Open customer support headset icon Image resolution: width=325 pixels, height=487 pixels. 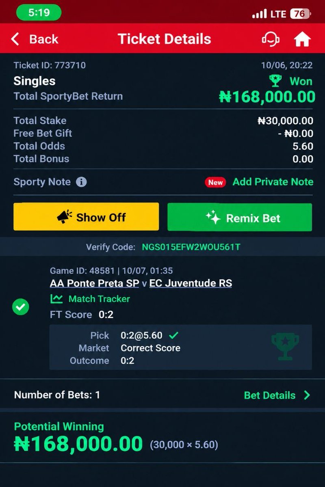click(x=270, y=39)
